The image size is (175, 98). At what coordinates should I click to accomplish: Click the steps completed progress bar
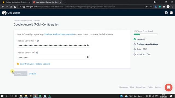click(x=146, y=34)
